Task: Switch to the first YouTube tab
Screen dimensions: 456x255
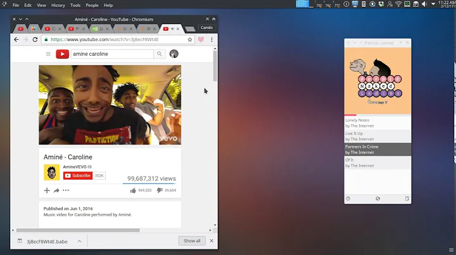Action: pyautogui.click(x=21, y=28)
